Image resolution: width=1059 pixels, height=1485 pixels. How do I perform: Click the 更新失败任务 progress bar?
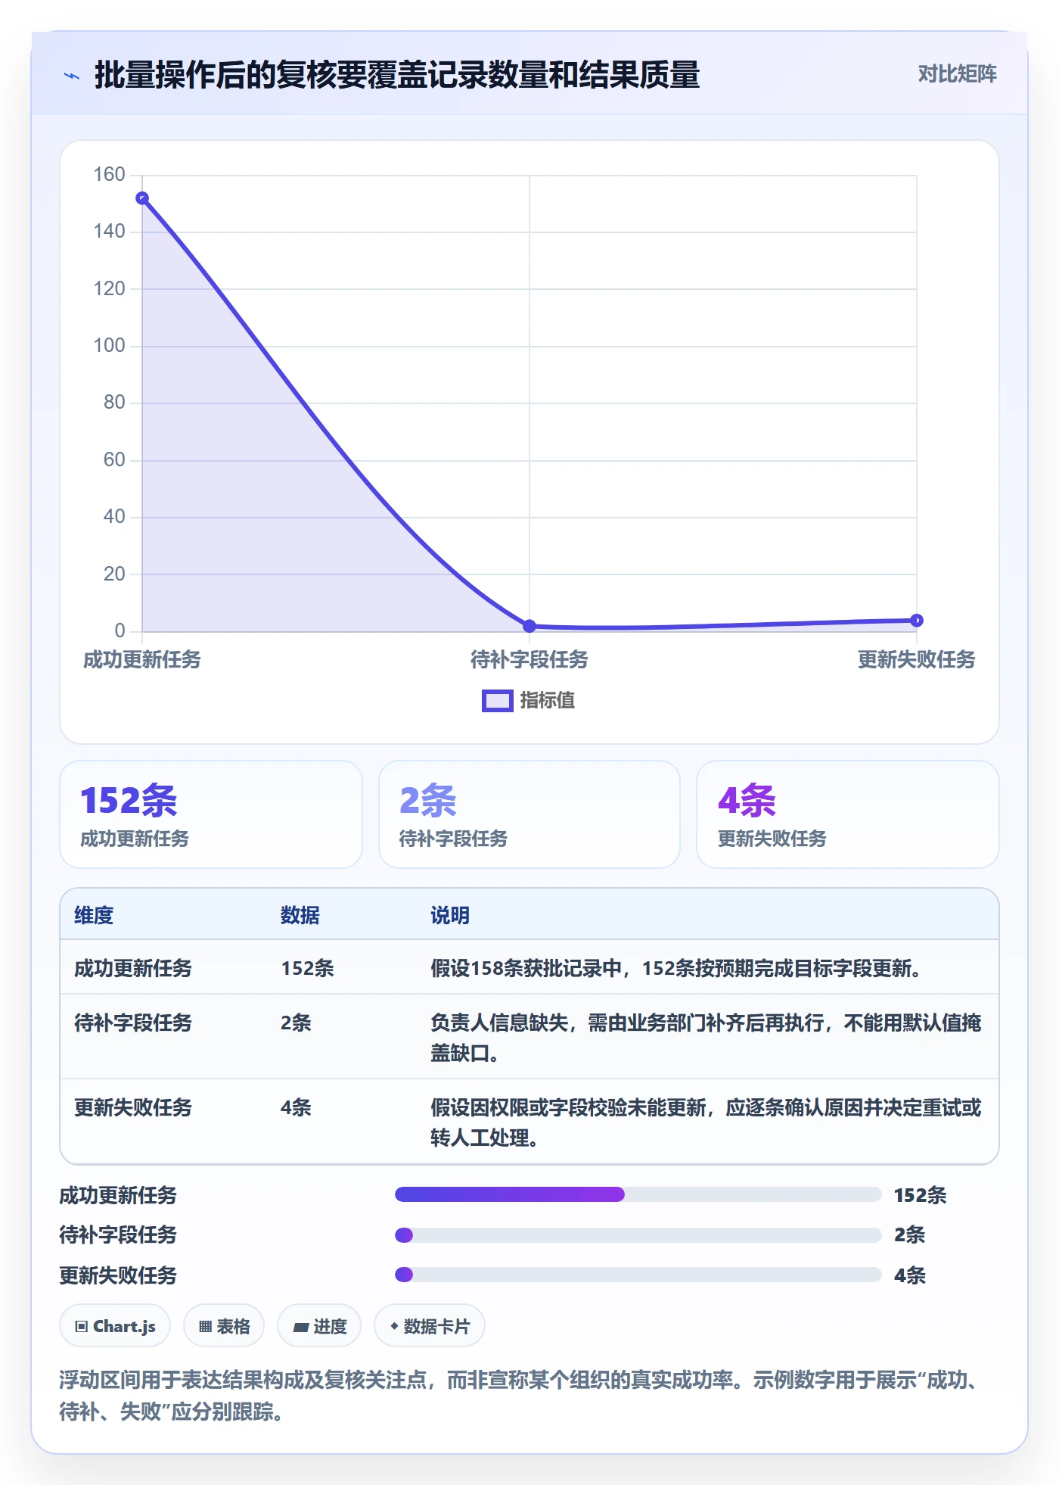[638, 1275]
